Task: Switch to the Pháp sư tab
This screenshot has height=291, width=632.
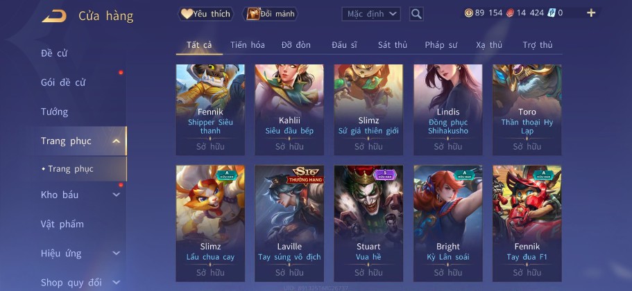Action: [x=441, y=45]
